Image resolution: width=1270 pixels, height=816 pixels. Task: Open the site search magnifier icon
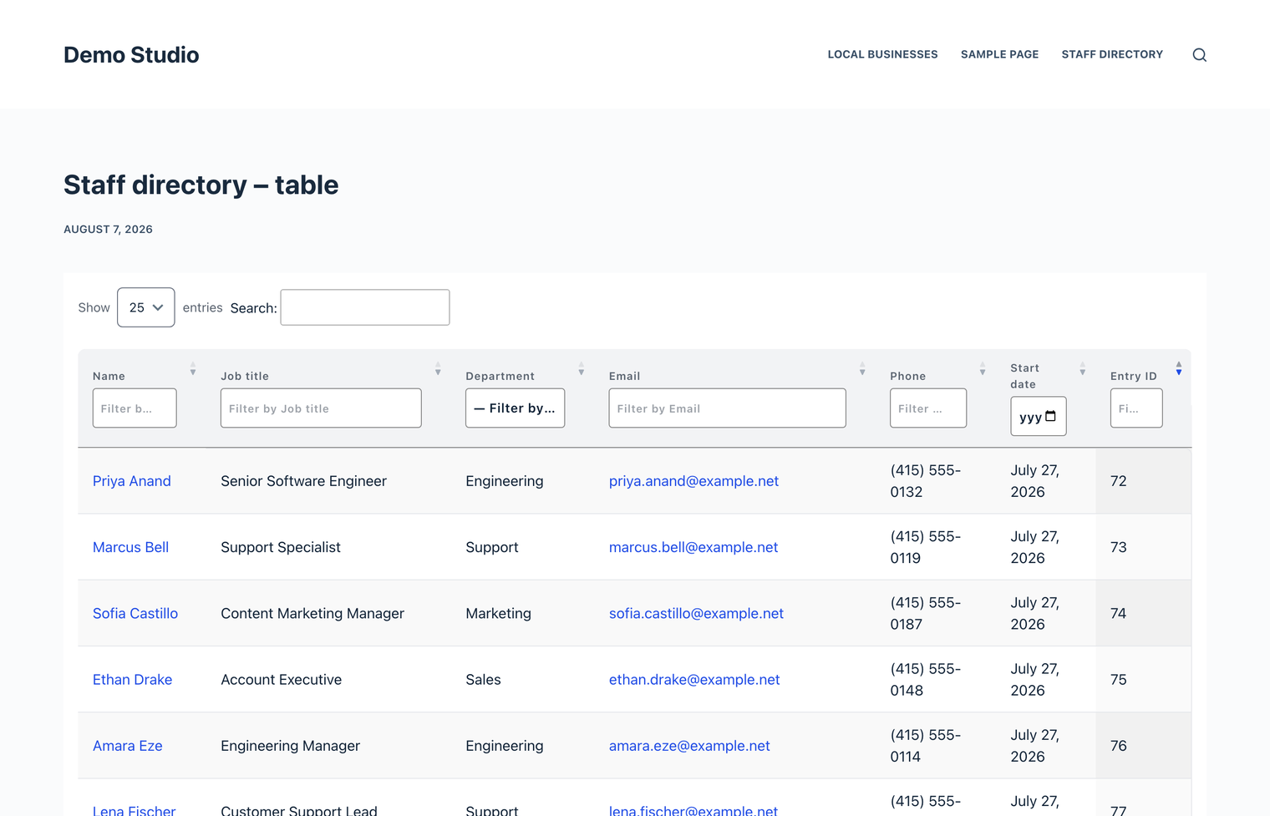pyautogui.click(x=1199, y=55)
